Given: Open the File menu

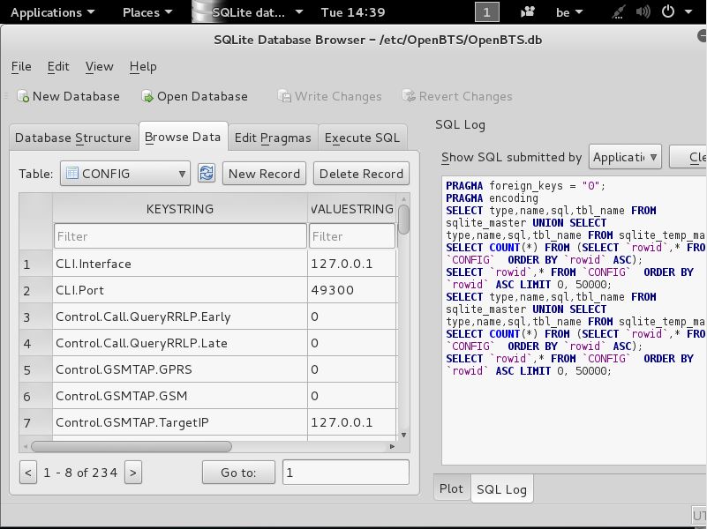Looking at the screenshot, I should 21,67.
